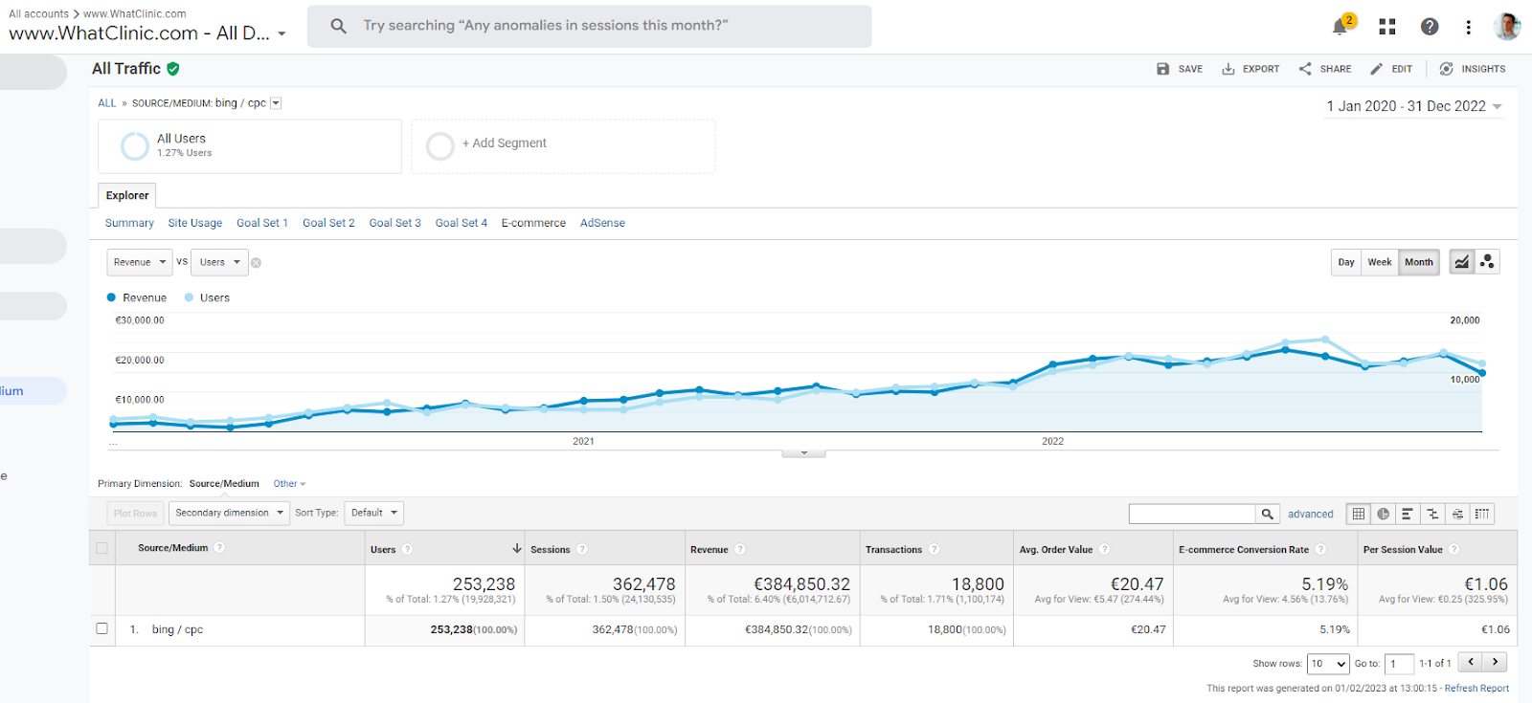This screenshot has width=1532, height=703.
Task: Open the AdSense tab
Action: pos(602,223)
